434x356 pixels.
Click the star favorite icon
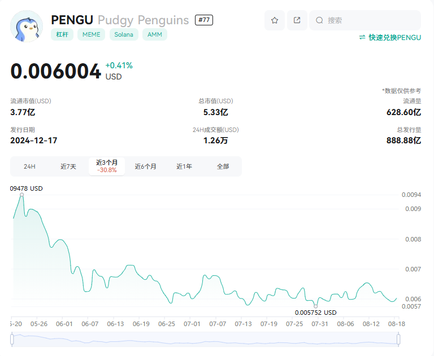[275, 20]
